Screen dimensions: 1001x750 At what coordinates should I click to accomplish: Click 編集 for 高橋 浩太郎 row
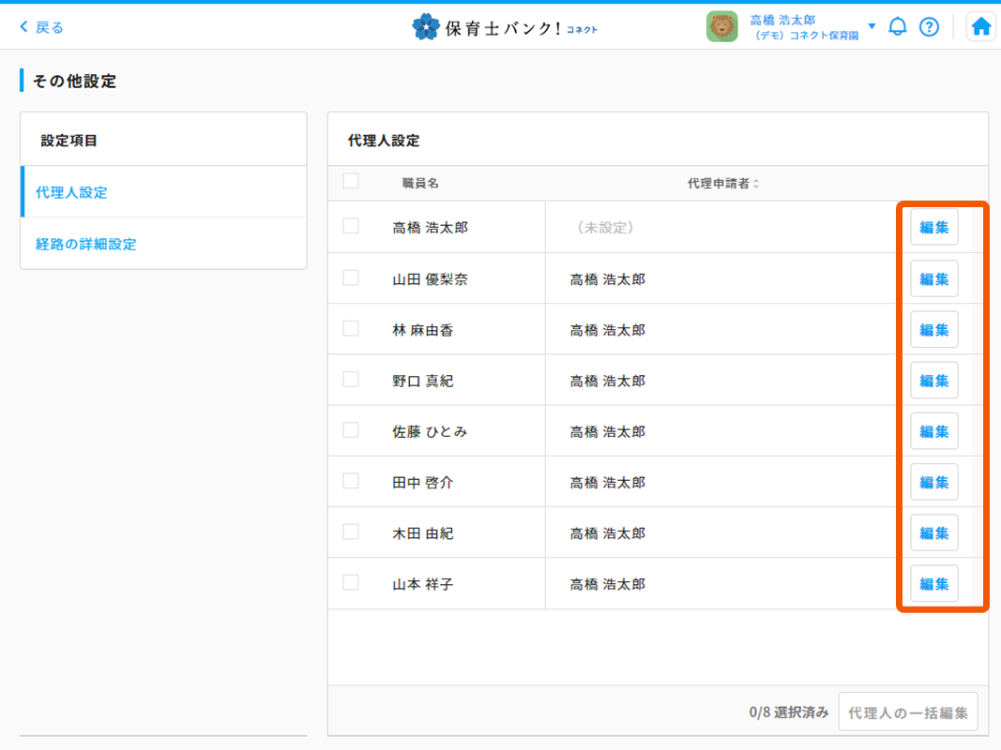tap(933, 228)
